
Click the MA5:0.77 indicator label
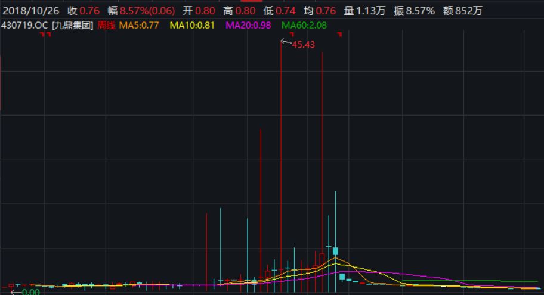[139, 25]
